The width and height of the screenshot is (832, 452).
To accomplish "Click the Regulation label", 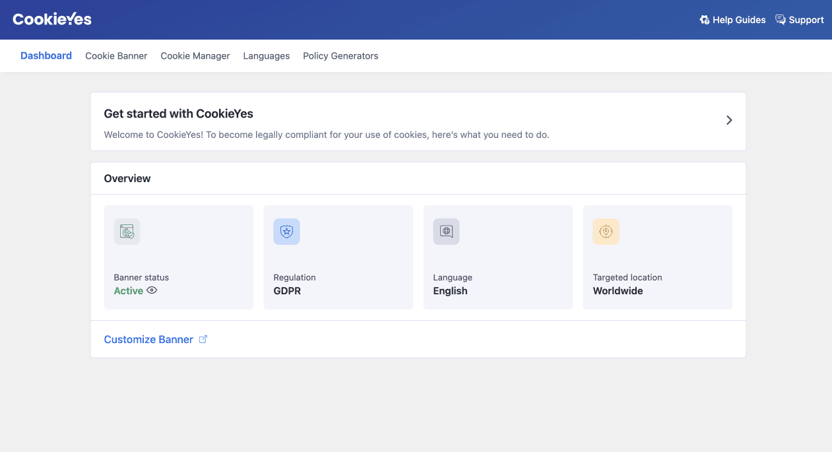I will click(x=294, y=278).
